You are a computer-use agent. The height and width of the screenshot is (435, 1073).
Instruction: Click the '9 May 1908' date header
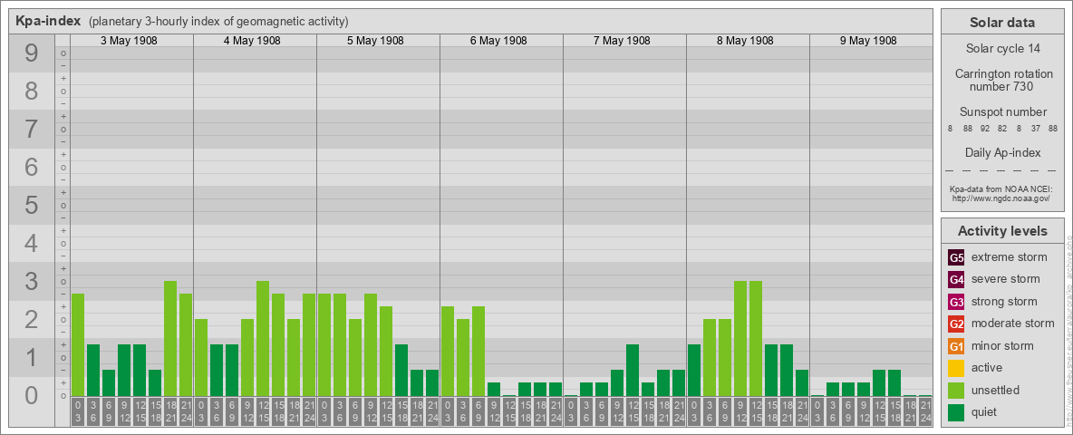click(867, 41)
